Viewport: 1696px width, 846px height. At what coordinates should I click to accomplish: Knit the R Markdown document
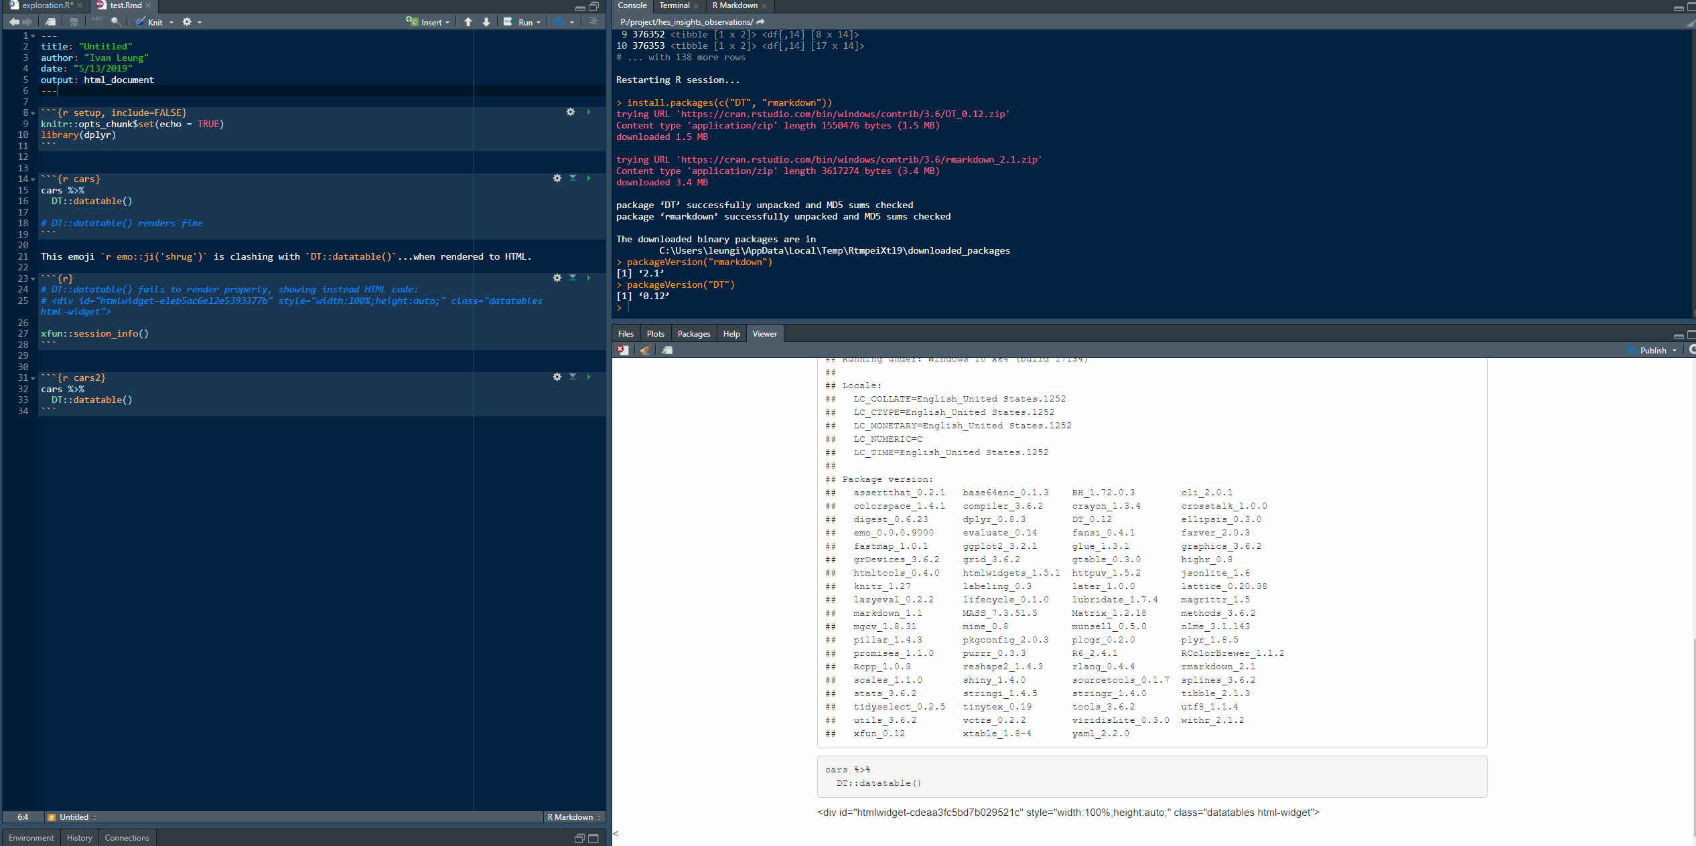pos(149,22)
